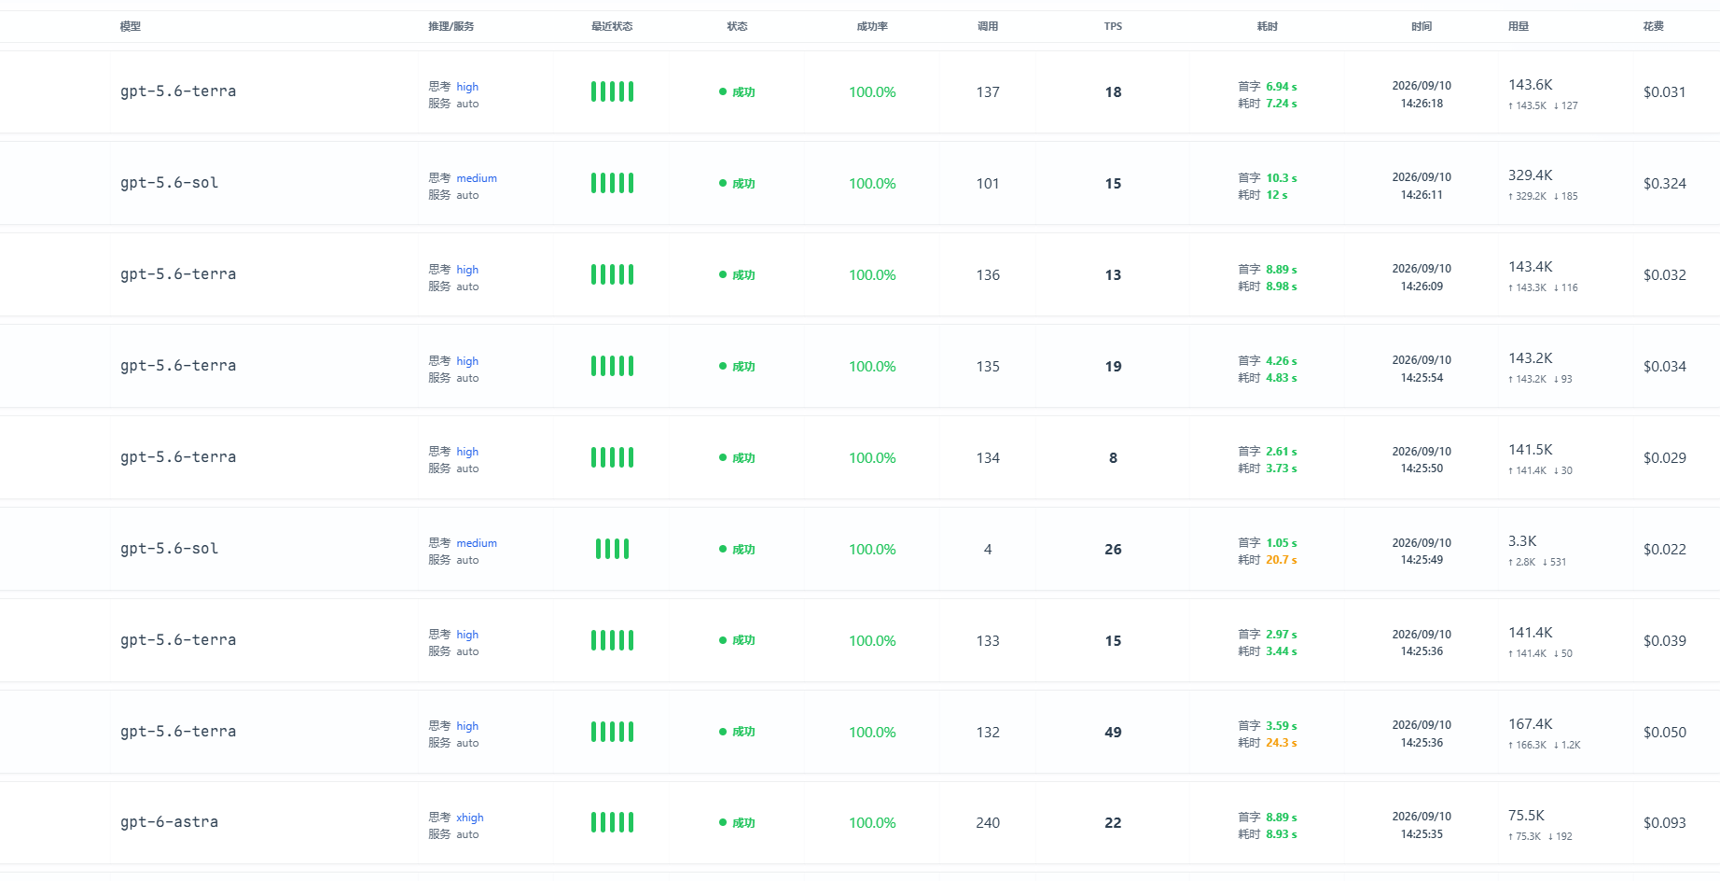Click the 花费 column header

[x=1653, y=26]
